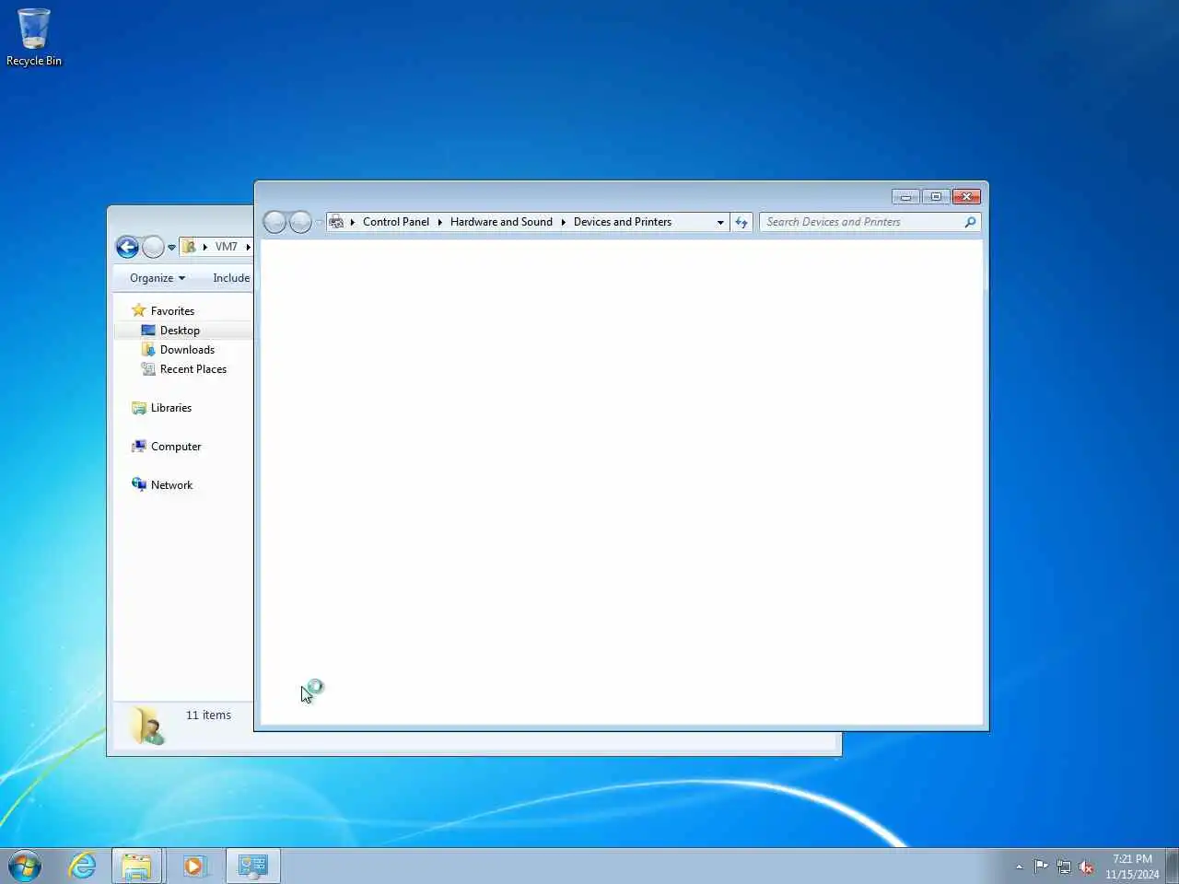Open the Windows Start menu orb

[25, 867]
